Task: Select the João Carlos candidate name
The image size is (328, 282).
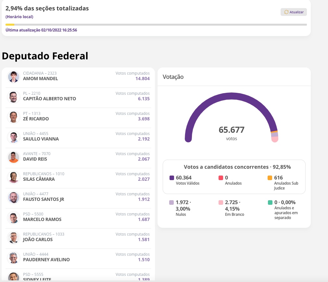Action: [x=38, y=239]
